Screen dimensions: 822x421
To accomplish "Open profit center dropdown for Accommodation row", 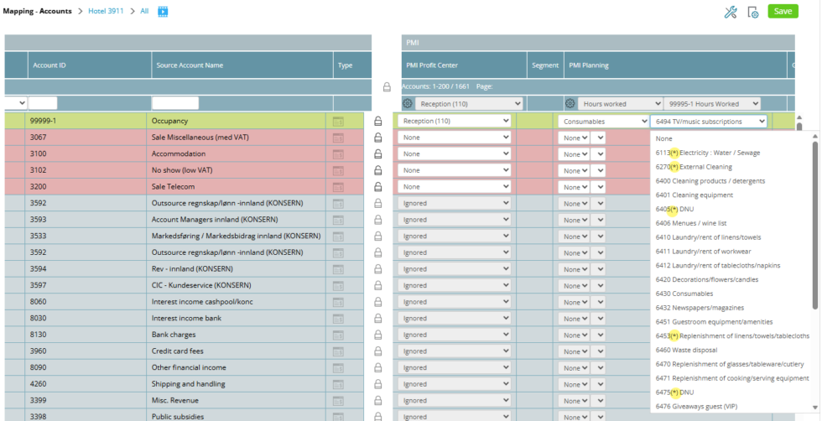I will pyautogui.click(x=454, y=154).
